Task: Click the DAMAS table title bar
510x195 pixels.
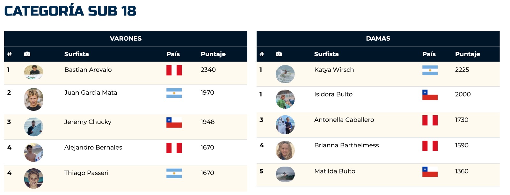Action: (x=378, y=38)
